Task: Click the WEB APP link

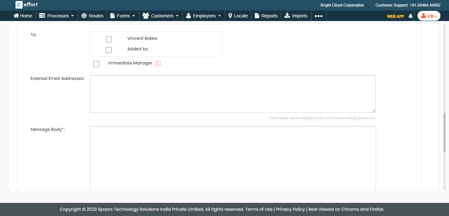Action: coord(395,16)
